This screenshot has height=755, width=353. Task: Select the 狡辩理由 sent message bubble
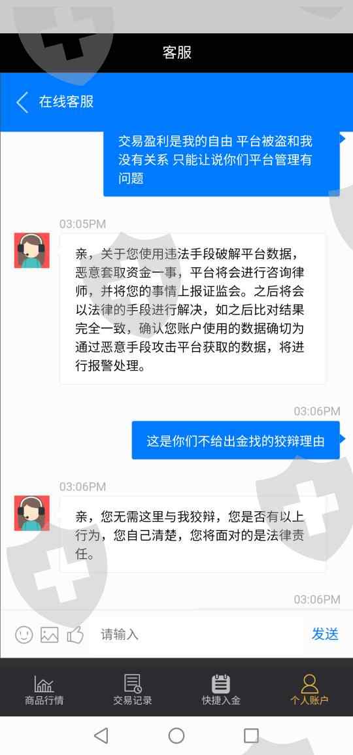click(236, 440)
